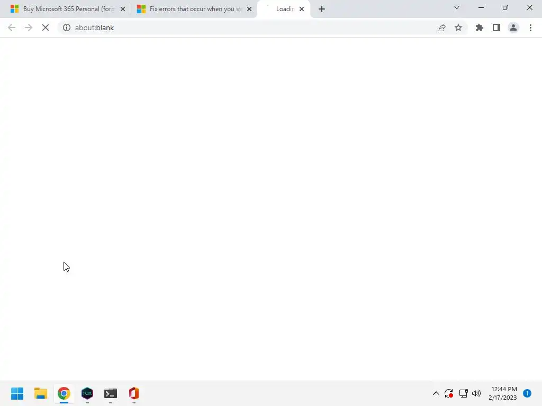Stop loading the page

[x=46, y=27]
